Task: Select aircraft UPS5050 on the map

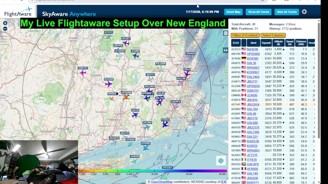Action: [119, 56]
